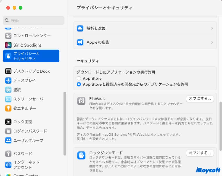
Task: Go to Siri と Spotlight pane
Action: [x=31, y=45]
